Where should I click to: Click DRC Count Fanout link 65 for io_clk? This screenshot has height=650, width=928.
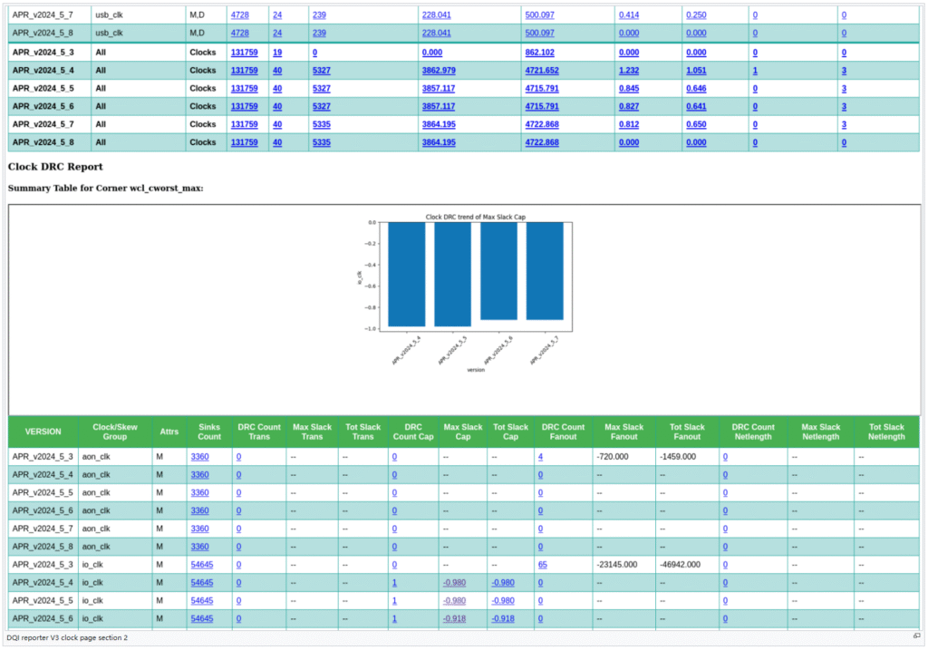point(542,565)
